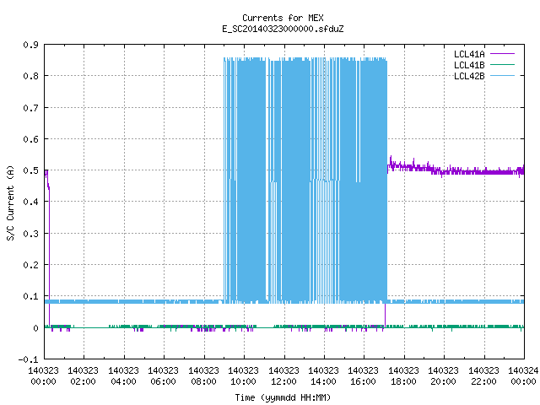Click the 0.8 y-axis tick label
Viewport: 540px width, 405px height.
30,76
